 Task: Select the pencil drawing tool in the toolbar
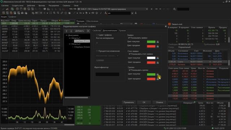click(62, 13)
